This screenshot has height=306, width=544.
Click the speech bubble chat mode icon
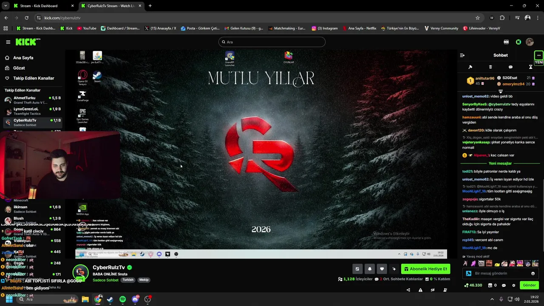510,67
